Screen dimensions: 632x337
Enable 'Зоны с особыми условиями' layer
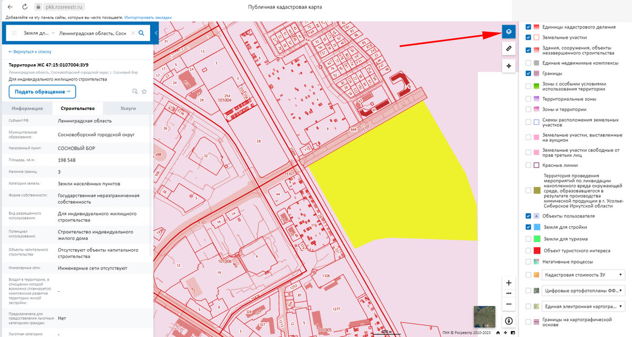528,86
